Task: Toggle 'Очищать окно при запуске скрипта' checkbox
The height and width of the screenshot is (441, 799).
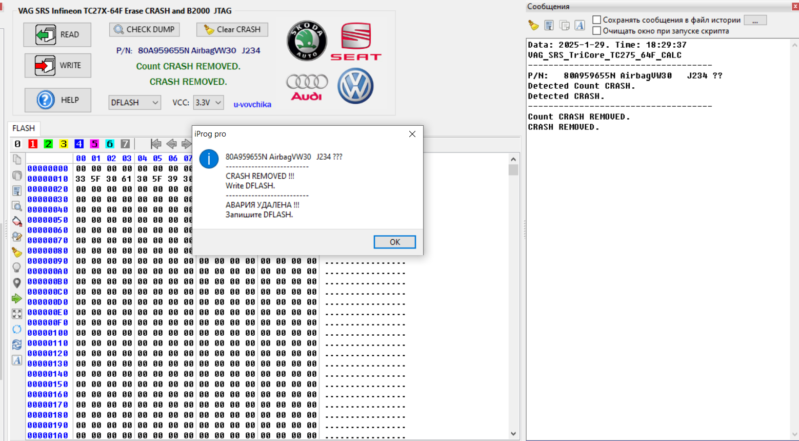Action: pos(596,31)
